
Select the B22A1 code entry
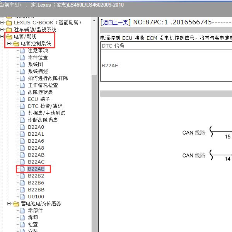point(36,134)
